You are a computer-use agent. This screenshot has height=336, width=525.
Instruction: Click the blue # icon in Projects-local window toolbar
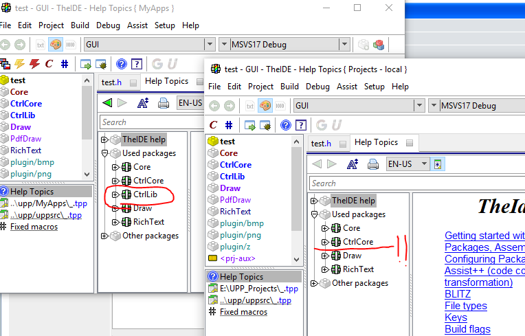click(228, 125)
